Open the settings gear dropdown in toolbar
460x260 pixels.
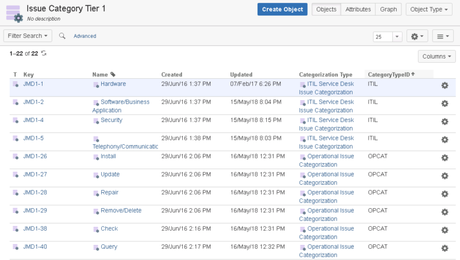point(417,36)
